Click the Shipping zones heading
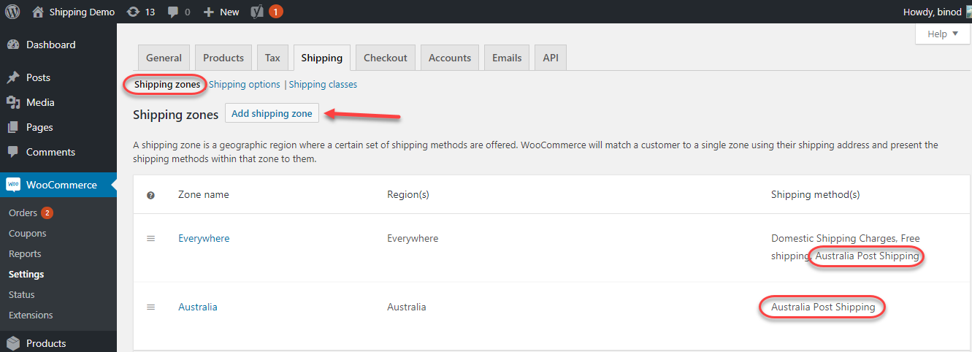Screen dimensions: 972x352 click(176, 115)
